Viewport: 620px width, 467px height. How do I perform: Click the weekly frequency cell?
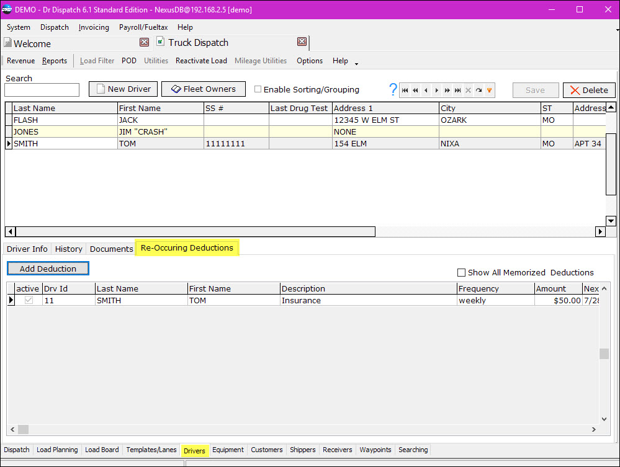point(495,300)
